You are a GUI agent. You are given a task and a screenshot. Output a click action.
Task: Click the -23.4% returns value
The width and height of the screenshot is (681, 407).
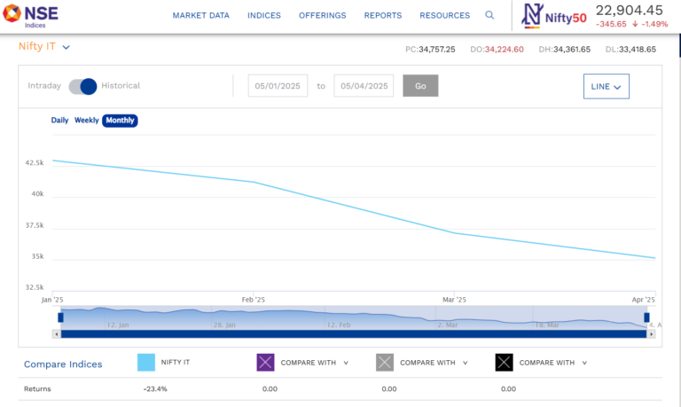click(x=155, y=388)
